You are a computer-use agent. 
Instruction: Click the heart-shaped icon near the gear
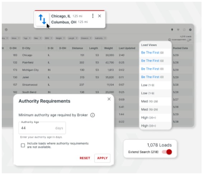pos(178,30)
